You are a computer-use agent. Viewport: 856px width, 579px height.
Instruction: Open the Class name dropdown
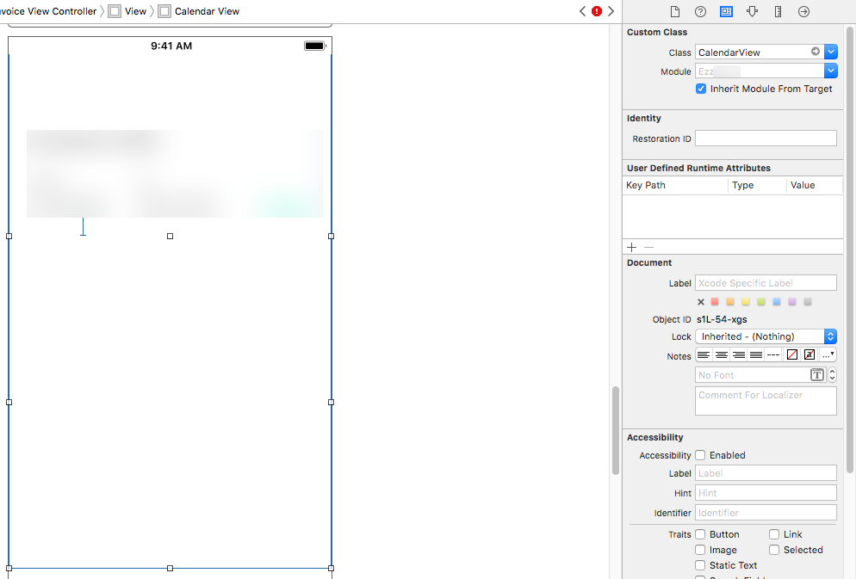coord(829,52)
